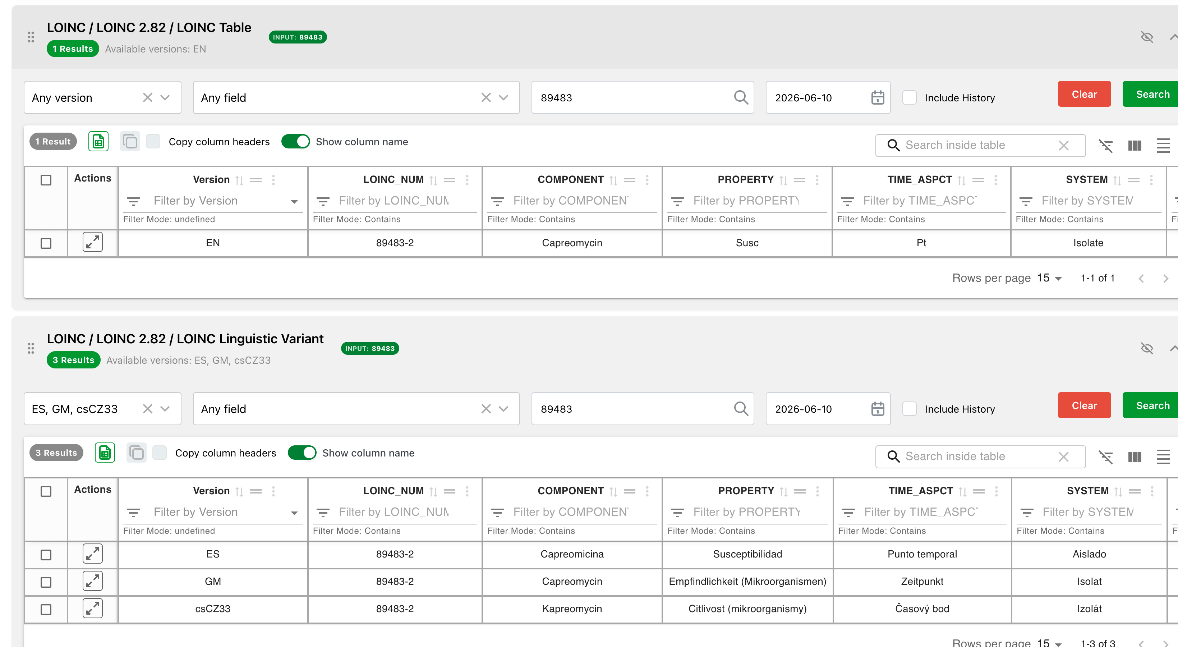The image size is (1178, 647).
Task: Toggle row density icon in LOINC Table toolbar
Action: [1163, 146]
